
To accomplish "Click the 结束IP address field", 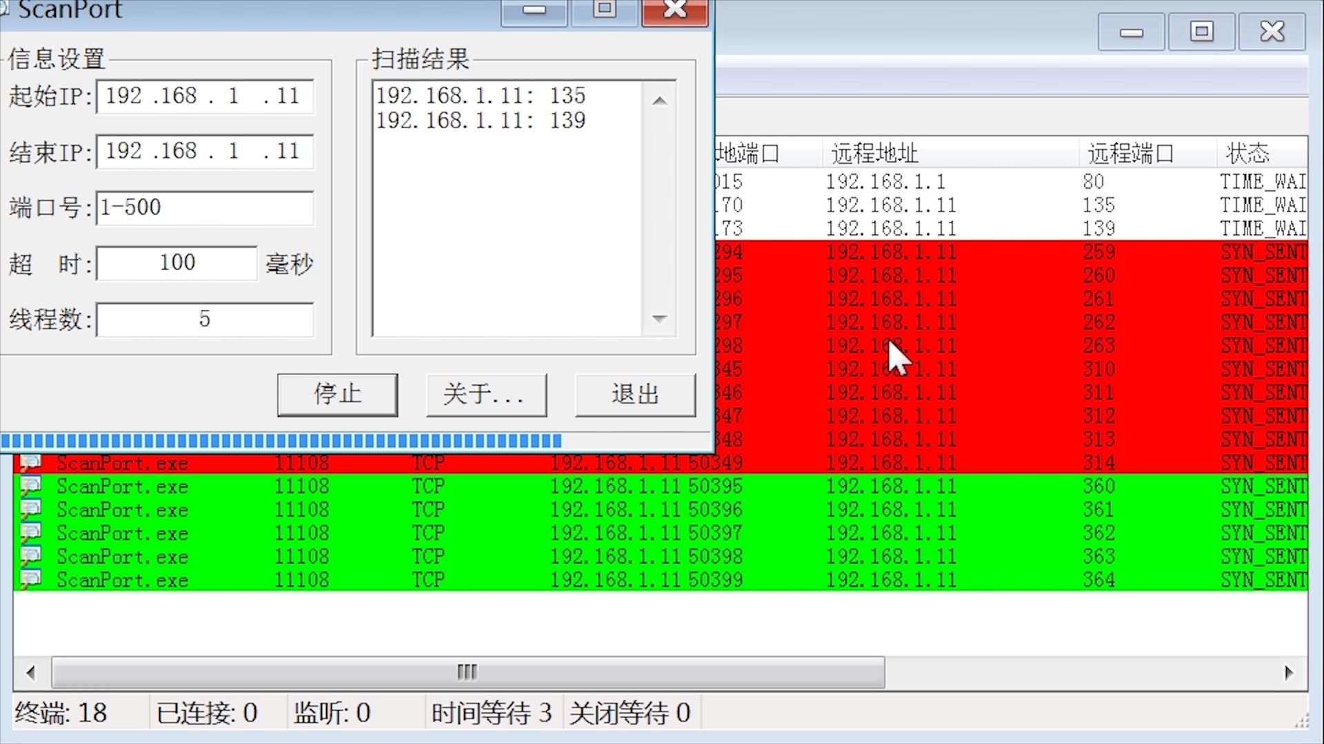I will pyautogui.click(x=205, y=152).
